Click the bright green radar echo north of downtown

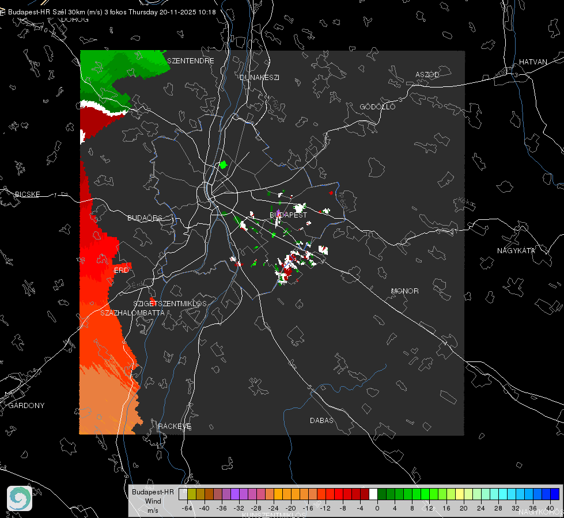click(x=223, y=165)
